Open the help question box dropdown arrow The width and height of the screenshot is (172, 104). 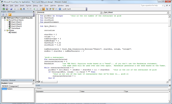click(163, 5)
